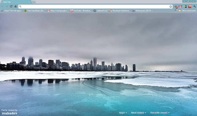Screen dimensions: 197x116
Task: Open the YouTube - Broadcas... bookmark
Action: pyautogui.click(x=81, y=11)
